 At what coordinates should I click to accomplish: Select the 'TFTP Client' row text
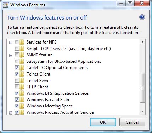(x=37, y=87)
